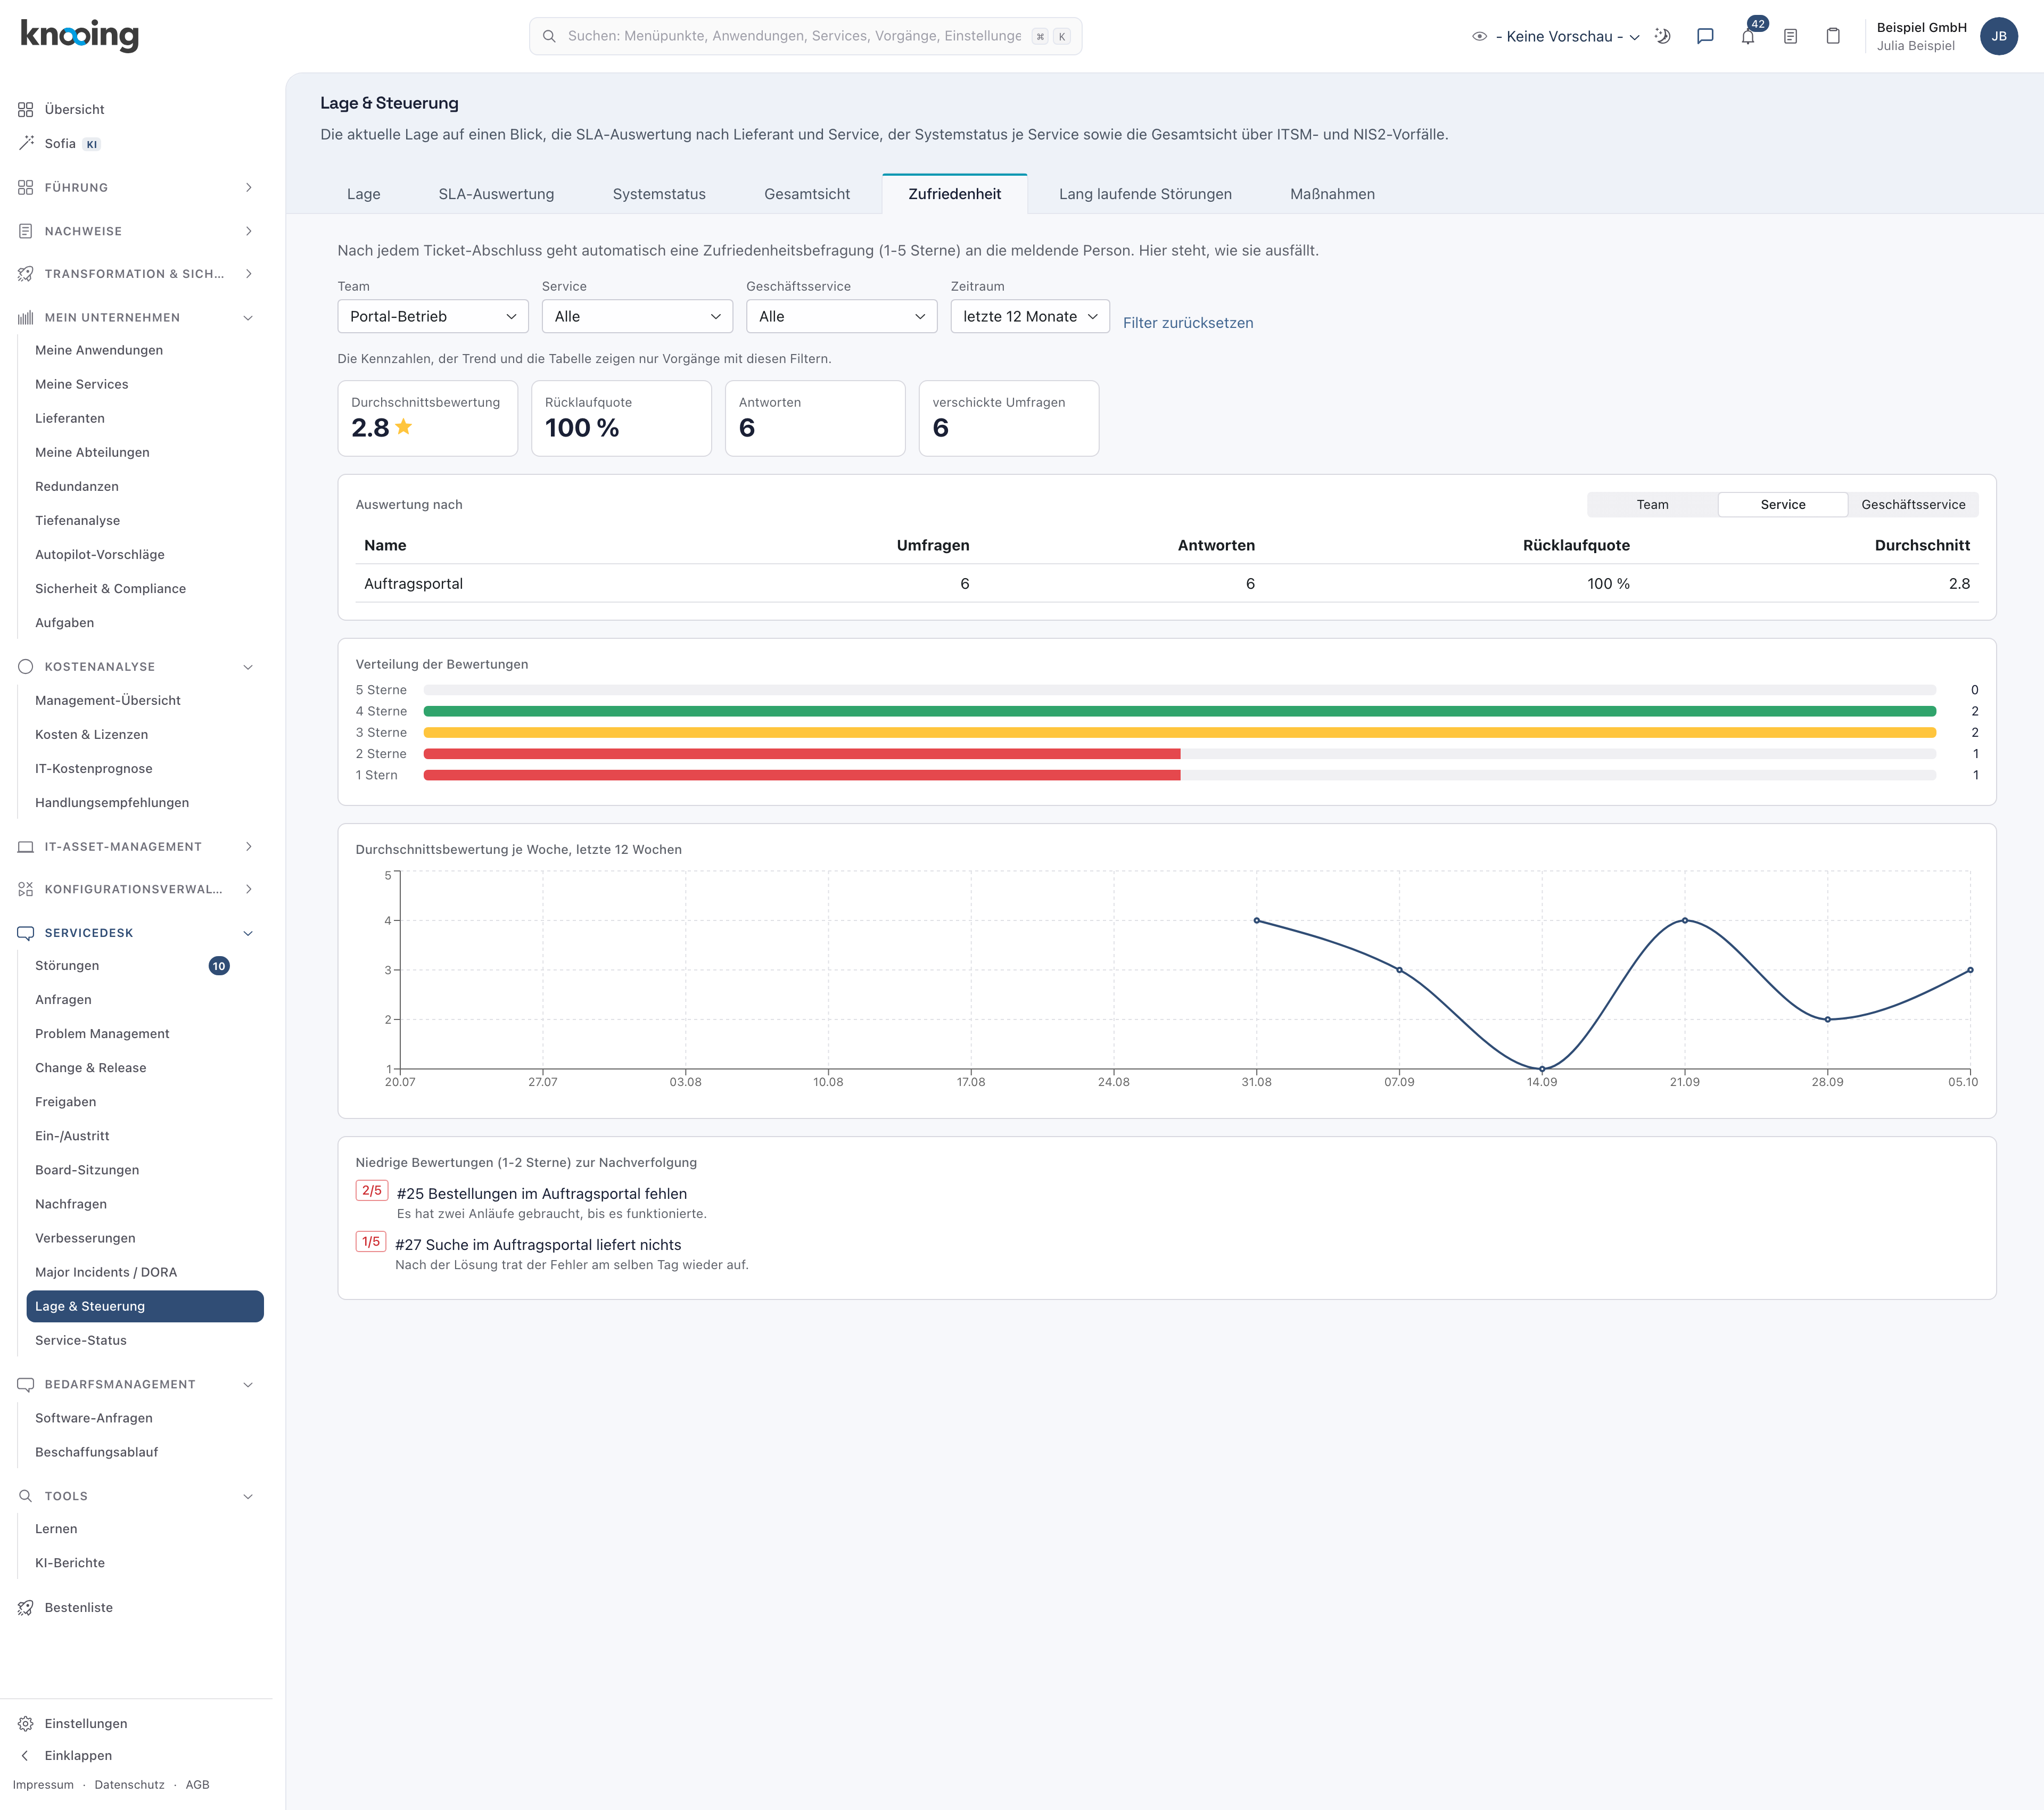The image size is (2044, 1810).
Task: Collapse the Mein Unternehmen section chevron
Action: (x=249, y=317)
